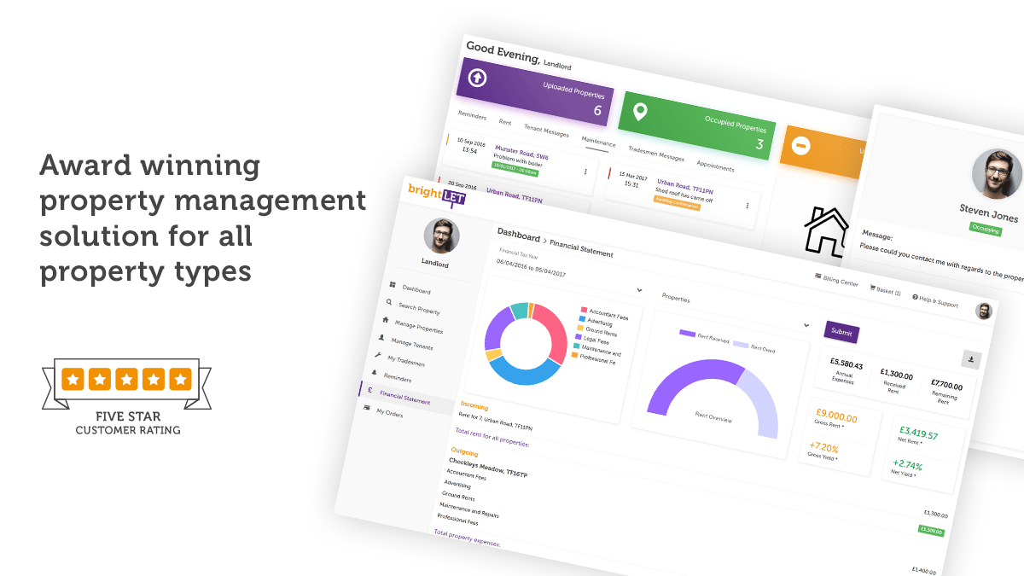Toggle Ground Rents legend entry
Screen dimensions: 1024x576
[x=598, y=330]
